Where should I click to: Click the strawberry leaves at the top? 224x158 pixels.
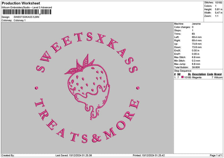click(x=80, y=65)
